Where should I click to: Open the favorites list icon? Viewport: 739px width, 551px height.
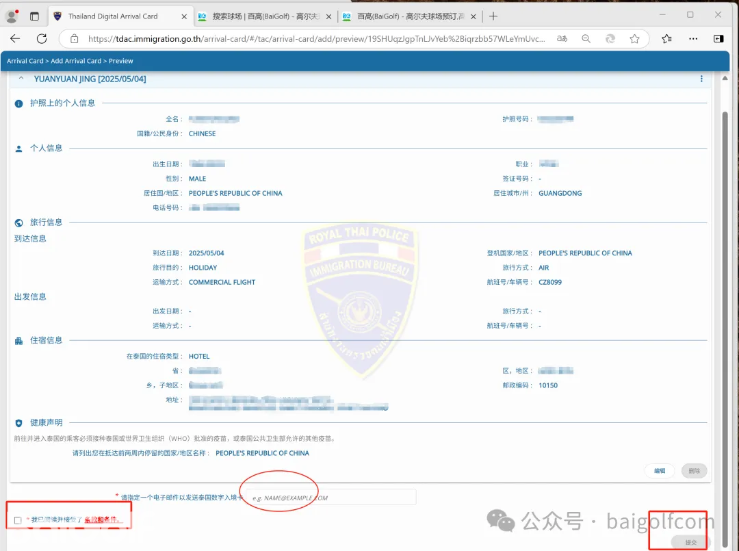point(666,39)
